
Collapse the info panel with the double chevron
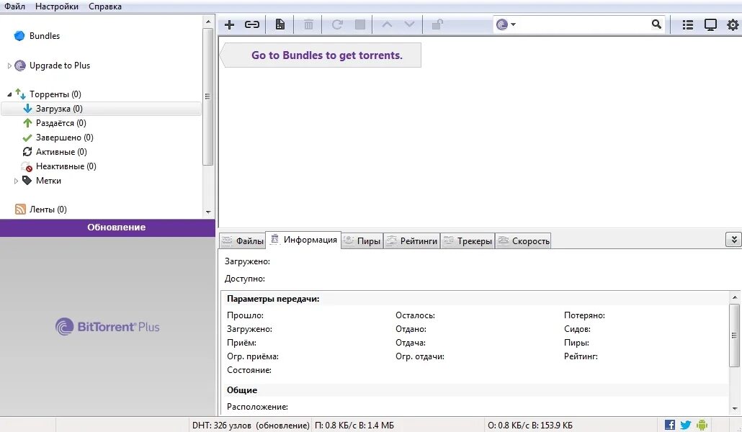coord(733,239)
